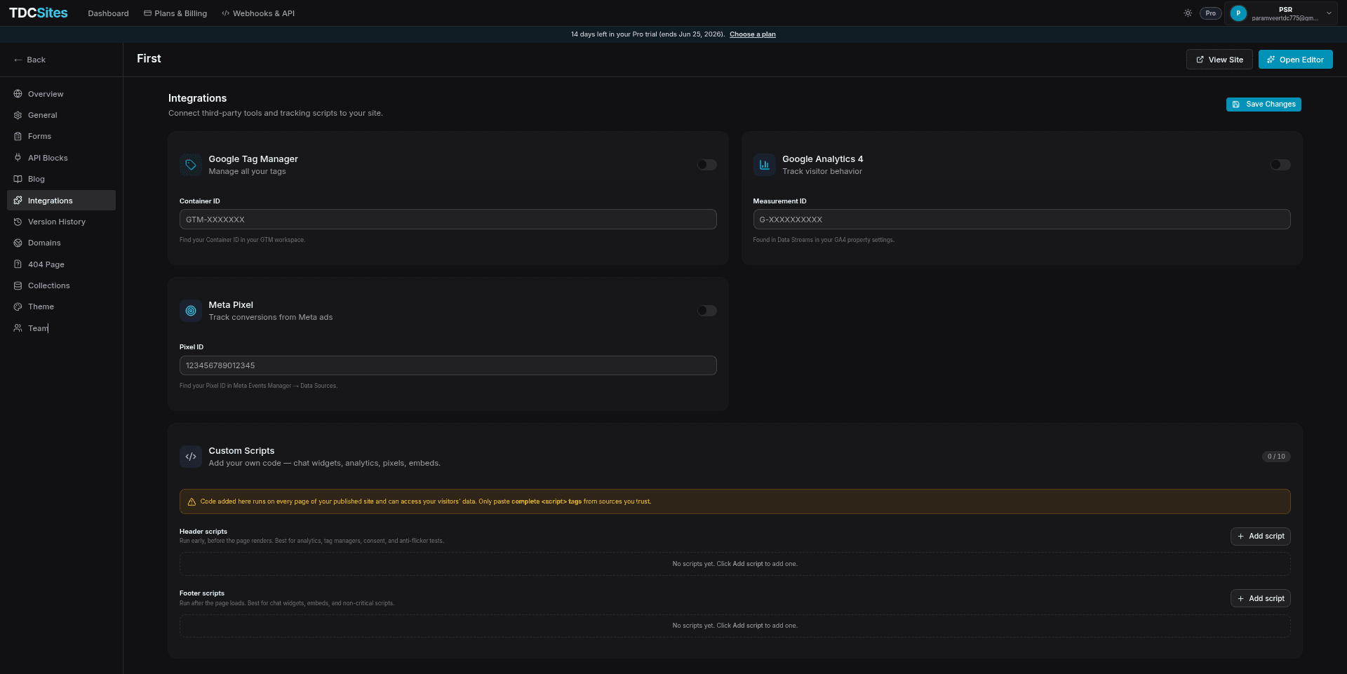Click the Domains globe icon in sidebar
Viewport: 1347px width, 674px height.
[18, 243]
